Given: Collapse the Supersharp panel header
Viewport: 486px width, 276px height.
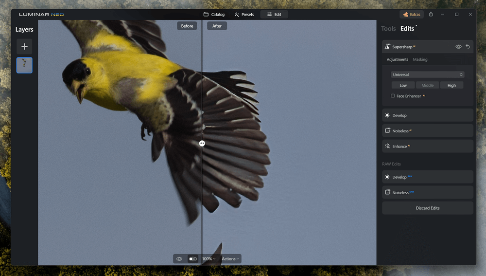Looking at the screenshot, I should [427, 47].
